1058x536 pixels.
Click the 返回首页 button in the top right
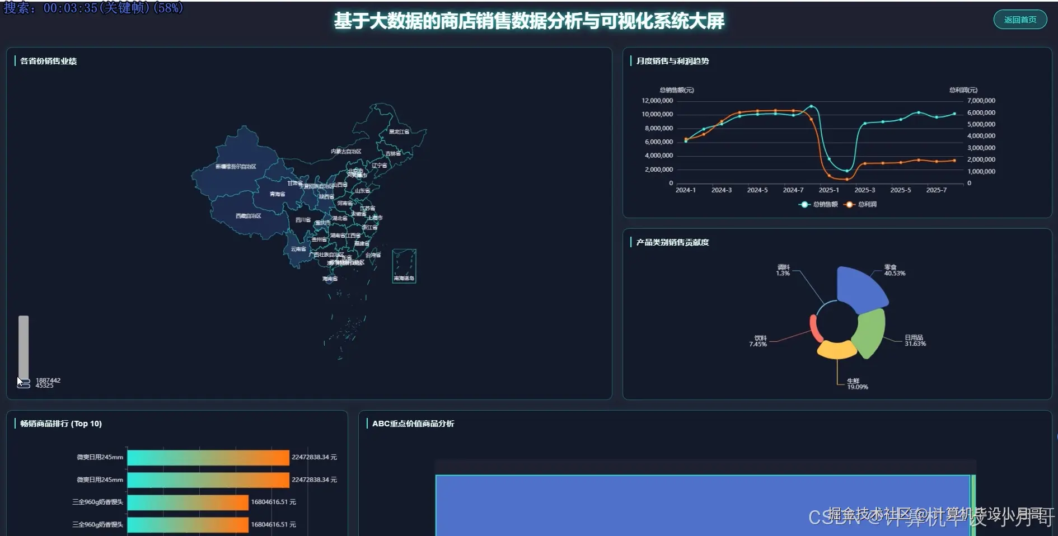[1020, 19]
